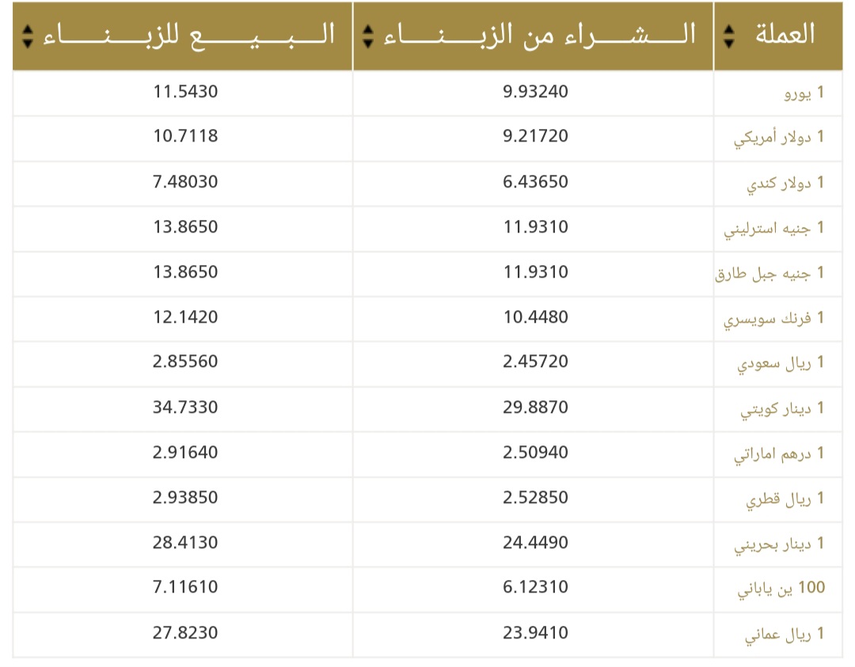Select the الشراء من الزبناء header
This screenshot has width=855, height=667.
point(533,36)
